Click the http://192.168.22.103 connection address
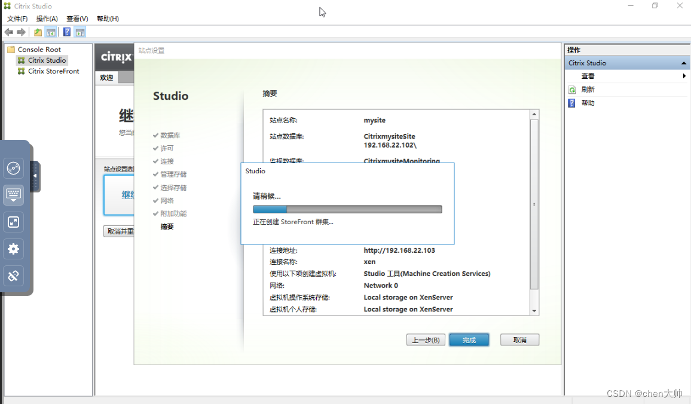The width and height of the screenshot is (691, 404). click(x=399, y=250)
